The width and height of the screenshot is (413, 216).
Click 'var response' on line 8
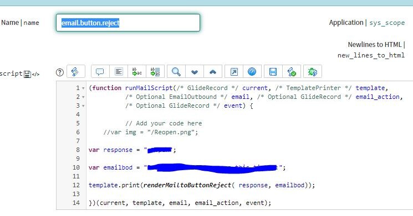click(111, 150)
